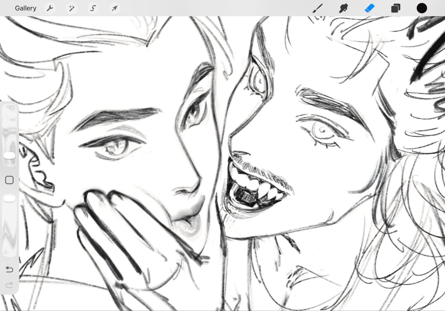Redo the last undone stroke

point(9,285)
